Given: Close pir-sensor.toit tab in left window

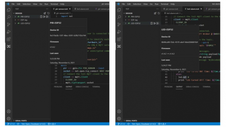Looking at the screenshot, I should (70, 9).
